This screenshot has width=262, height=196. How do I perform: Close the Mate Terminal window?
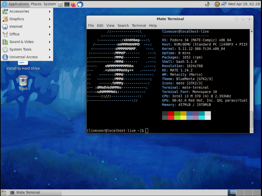(249, 19)
